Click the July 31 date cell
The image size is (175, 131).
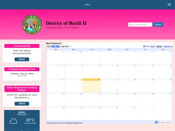(x=110, y=113)
